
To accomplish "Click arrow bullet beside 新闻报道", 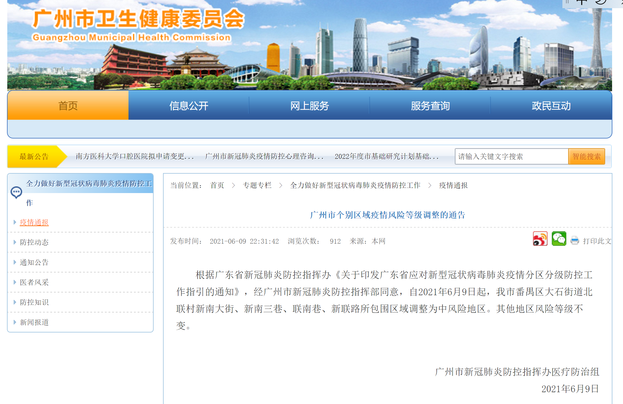I will pyautogui.click(x=15, y=322).
